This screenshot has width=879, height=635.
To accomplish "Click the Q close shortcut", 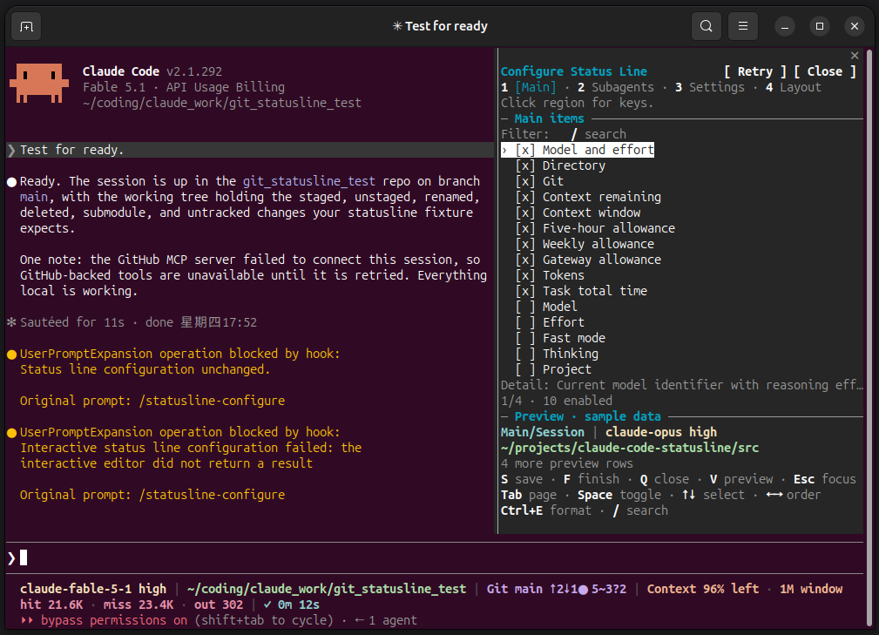I will 665,479.
